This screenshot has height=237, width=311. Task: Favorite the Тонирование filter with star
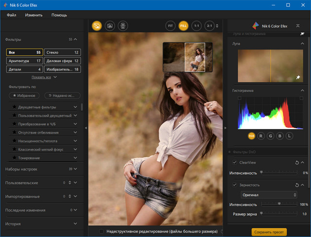point(14,158)
